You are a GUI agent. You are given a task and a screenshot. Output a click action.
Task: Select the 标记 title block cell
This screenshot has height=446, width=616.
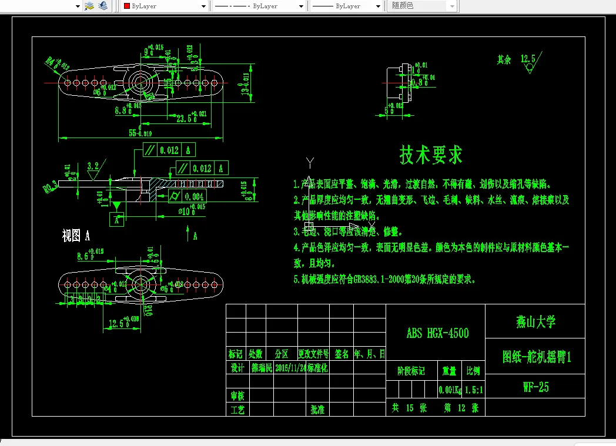(236, 354)
